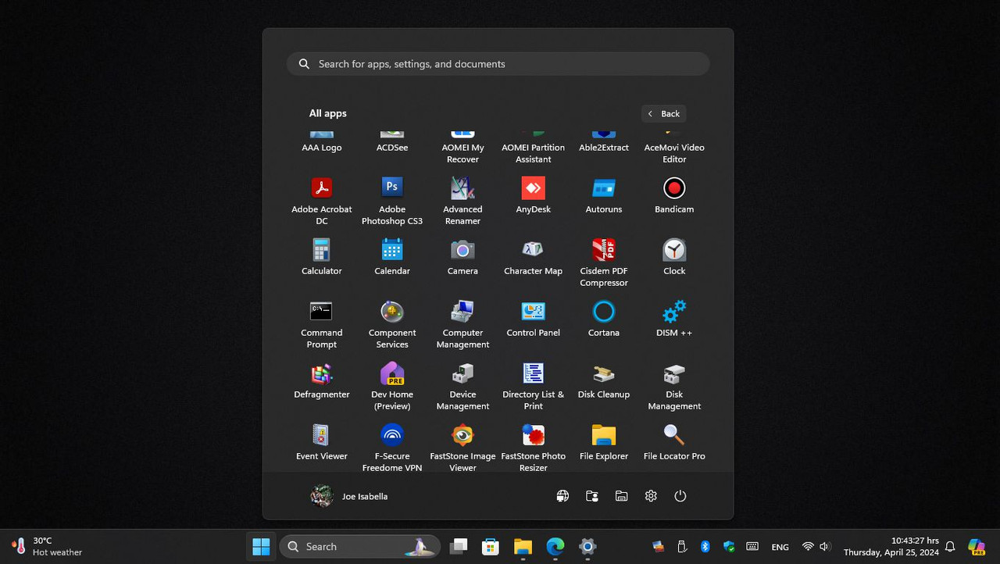Open the Bluetooth system tray icon
This screenshot has height=564, width=1000.
pos(705,546)
